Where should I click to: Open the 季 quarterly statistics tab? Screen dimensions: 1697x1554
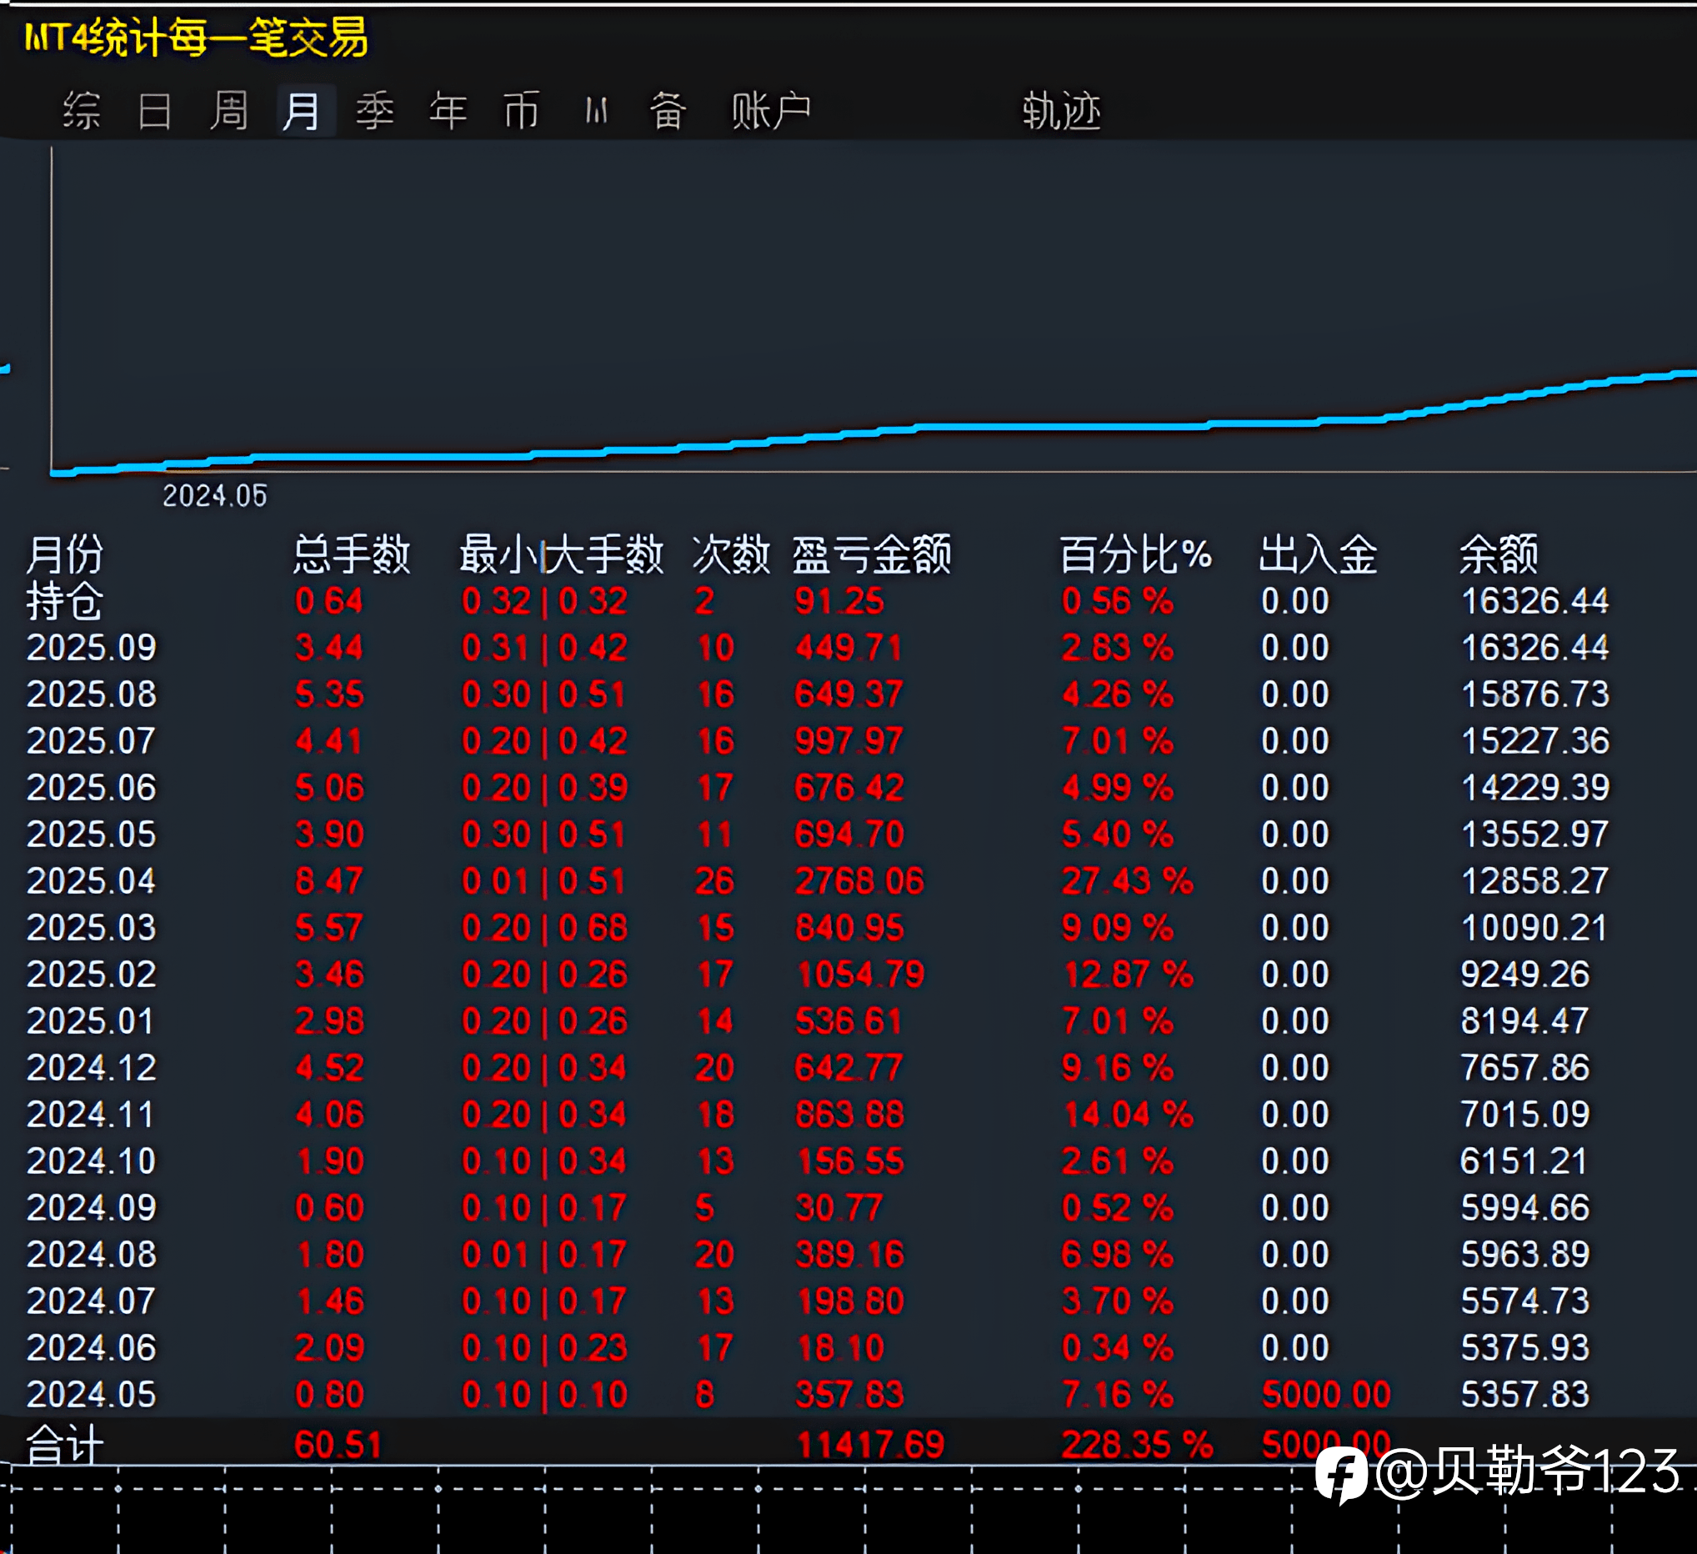click(x=374, y=110)
